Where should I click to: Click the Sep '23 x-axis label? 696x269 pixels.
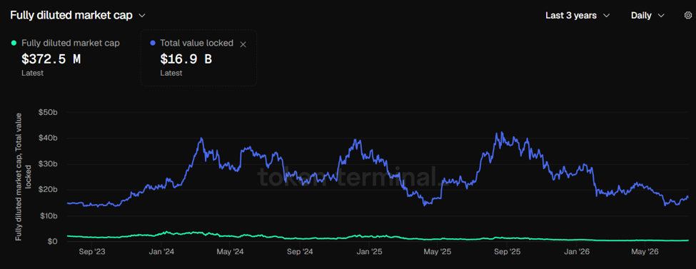(91, 252)
